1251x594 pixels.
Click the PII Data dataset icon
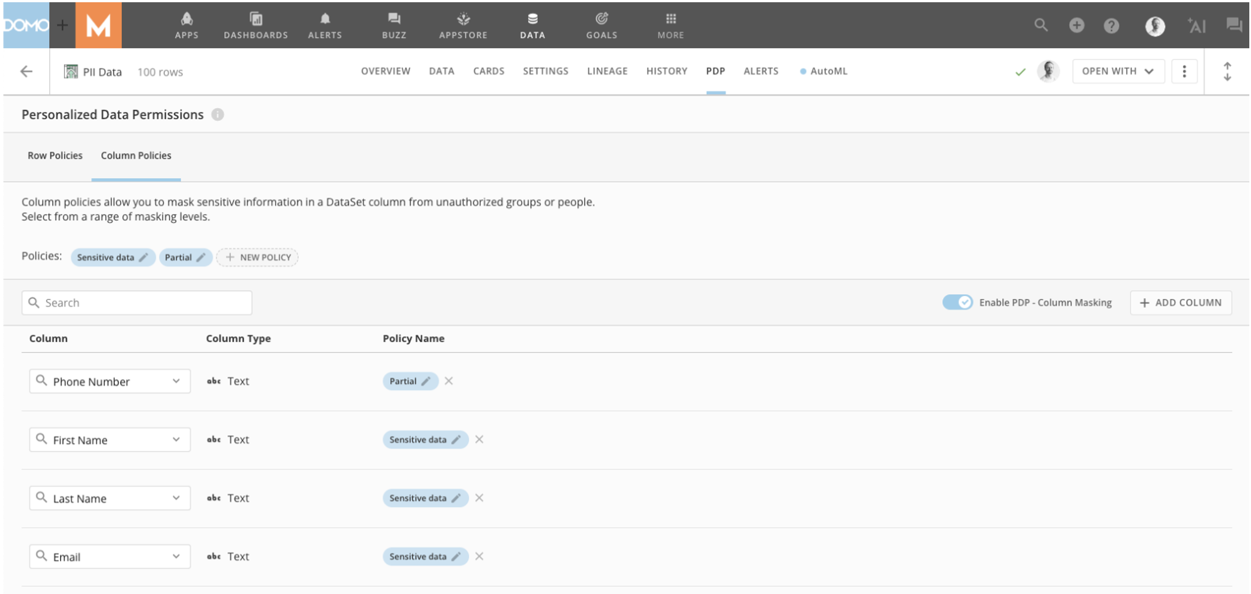[71, 72]
